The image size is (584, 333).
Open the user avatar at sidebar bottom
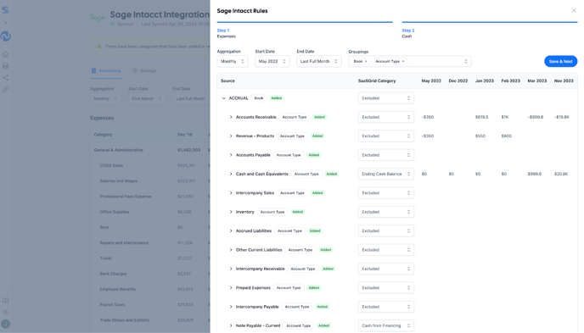[x=6, y=324]
